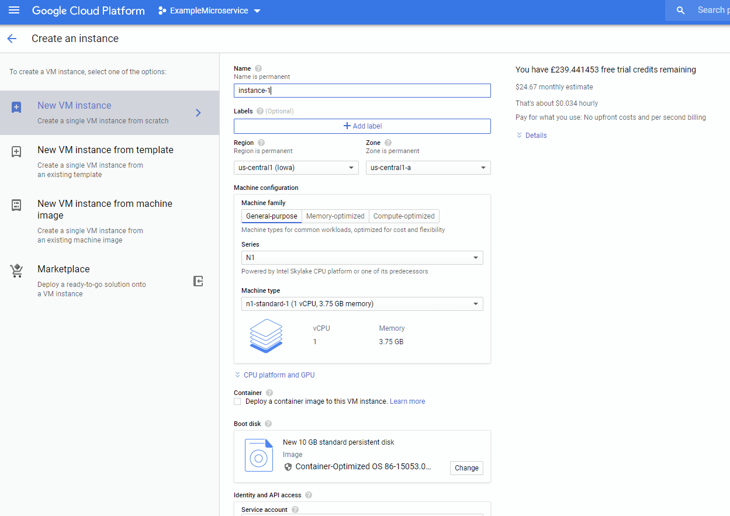
Task: Click the globe icon beside Container-Optimized OS
Action: [287, 467]
